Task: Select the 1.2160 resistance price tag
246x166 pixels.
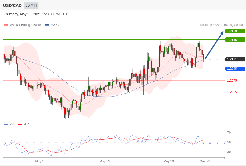Action: pyautogui.click(x=235, y=31)
